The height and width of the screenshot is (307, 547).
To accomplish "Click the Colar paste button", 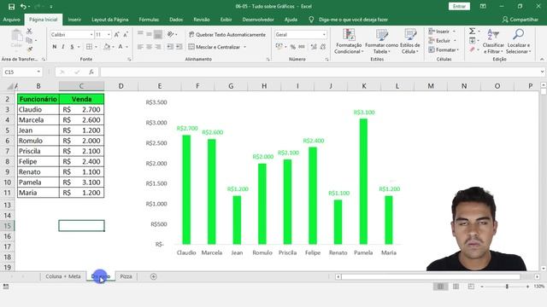I will point(16,39).
